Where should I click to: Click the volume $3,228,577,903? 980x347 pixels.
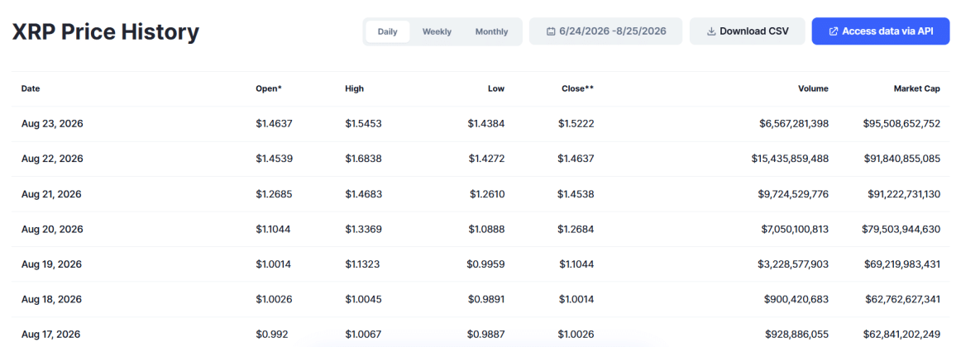tap(795, 264)
